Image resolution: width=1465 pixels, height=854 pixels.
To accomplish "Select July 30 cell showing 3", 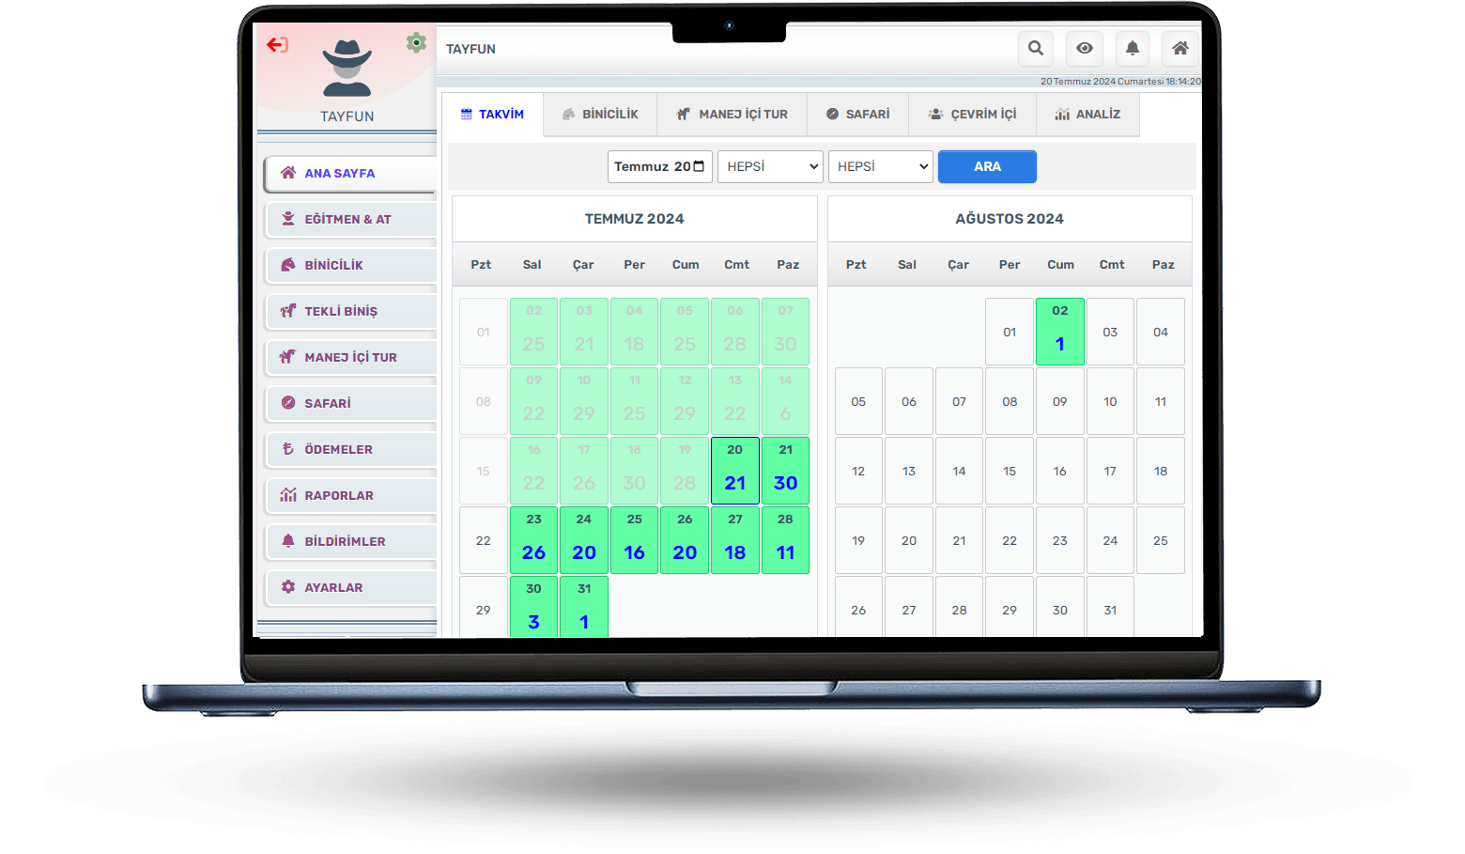I will tap(533, 607).
